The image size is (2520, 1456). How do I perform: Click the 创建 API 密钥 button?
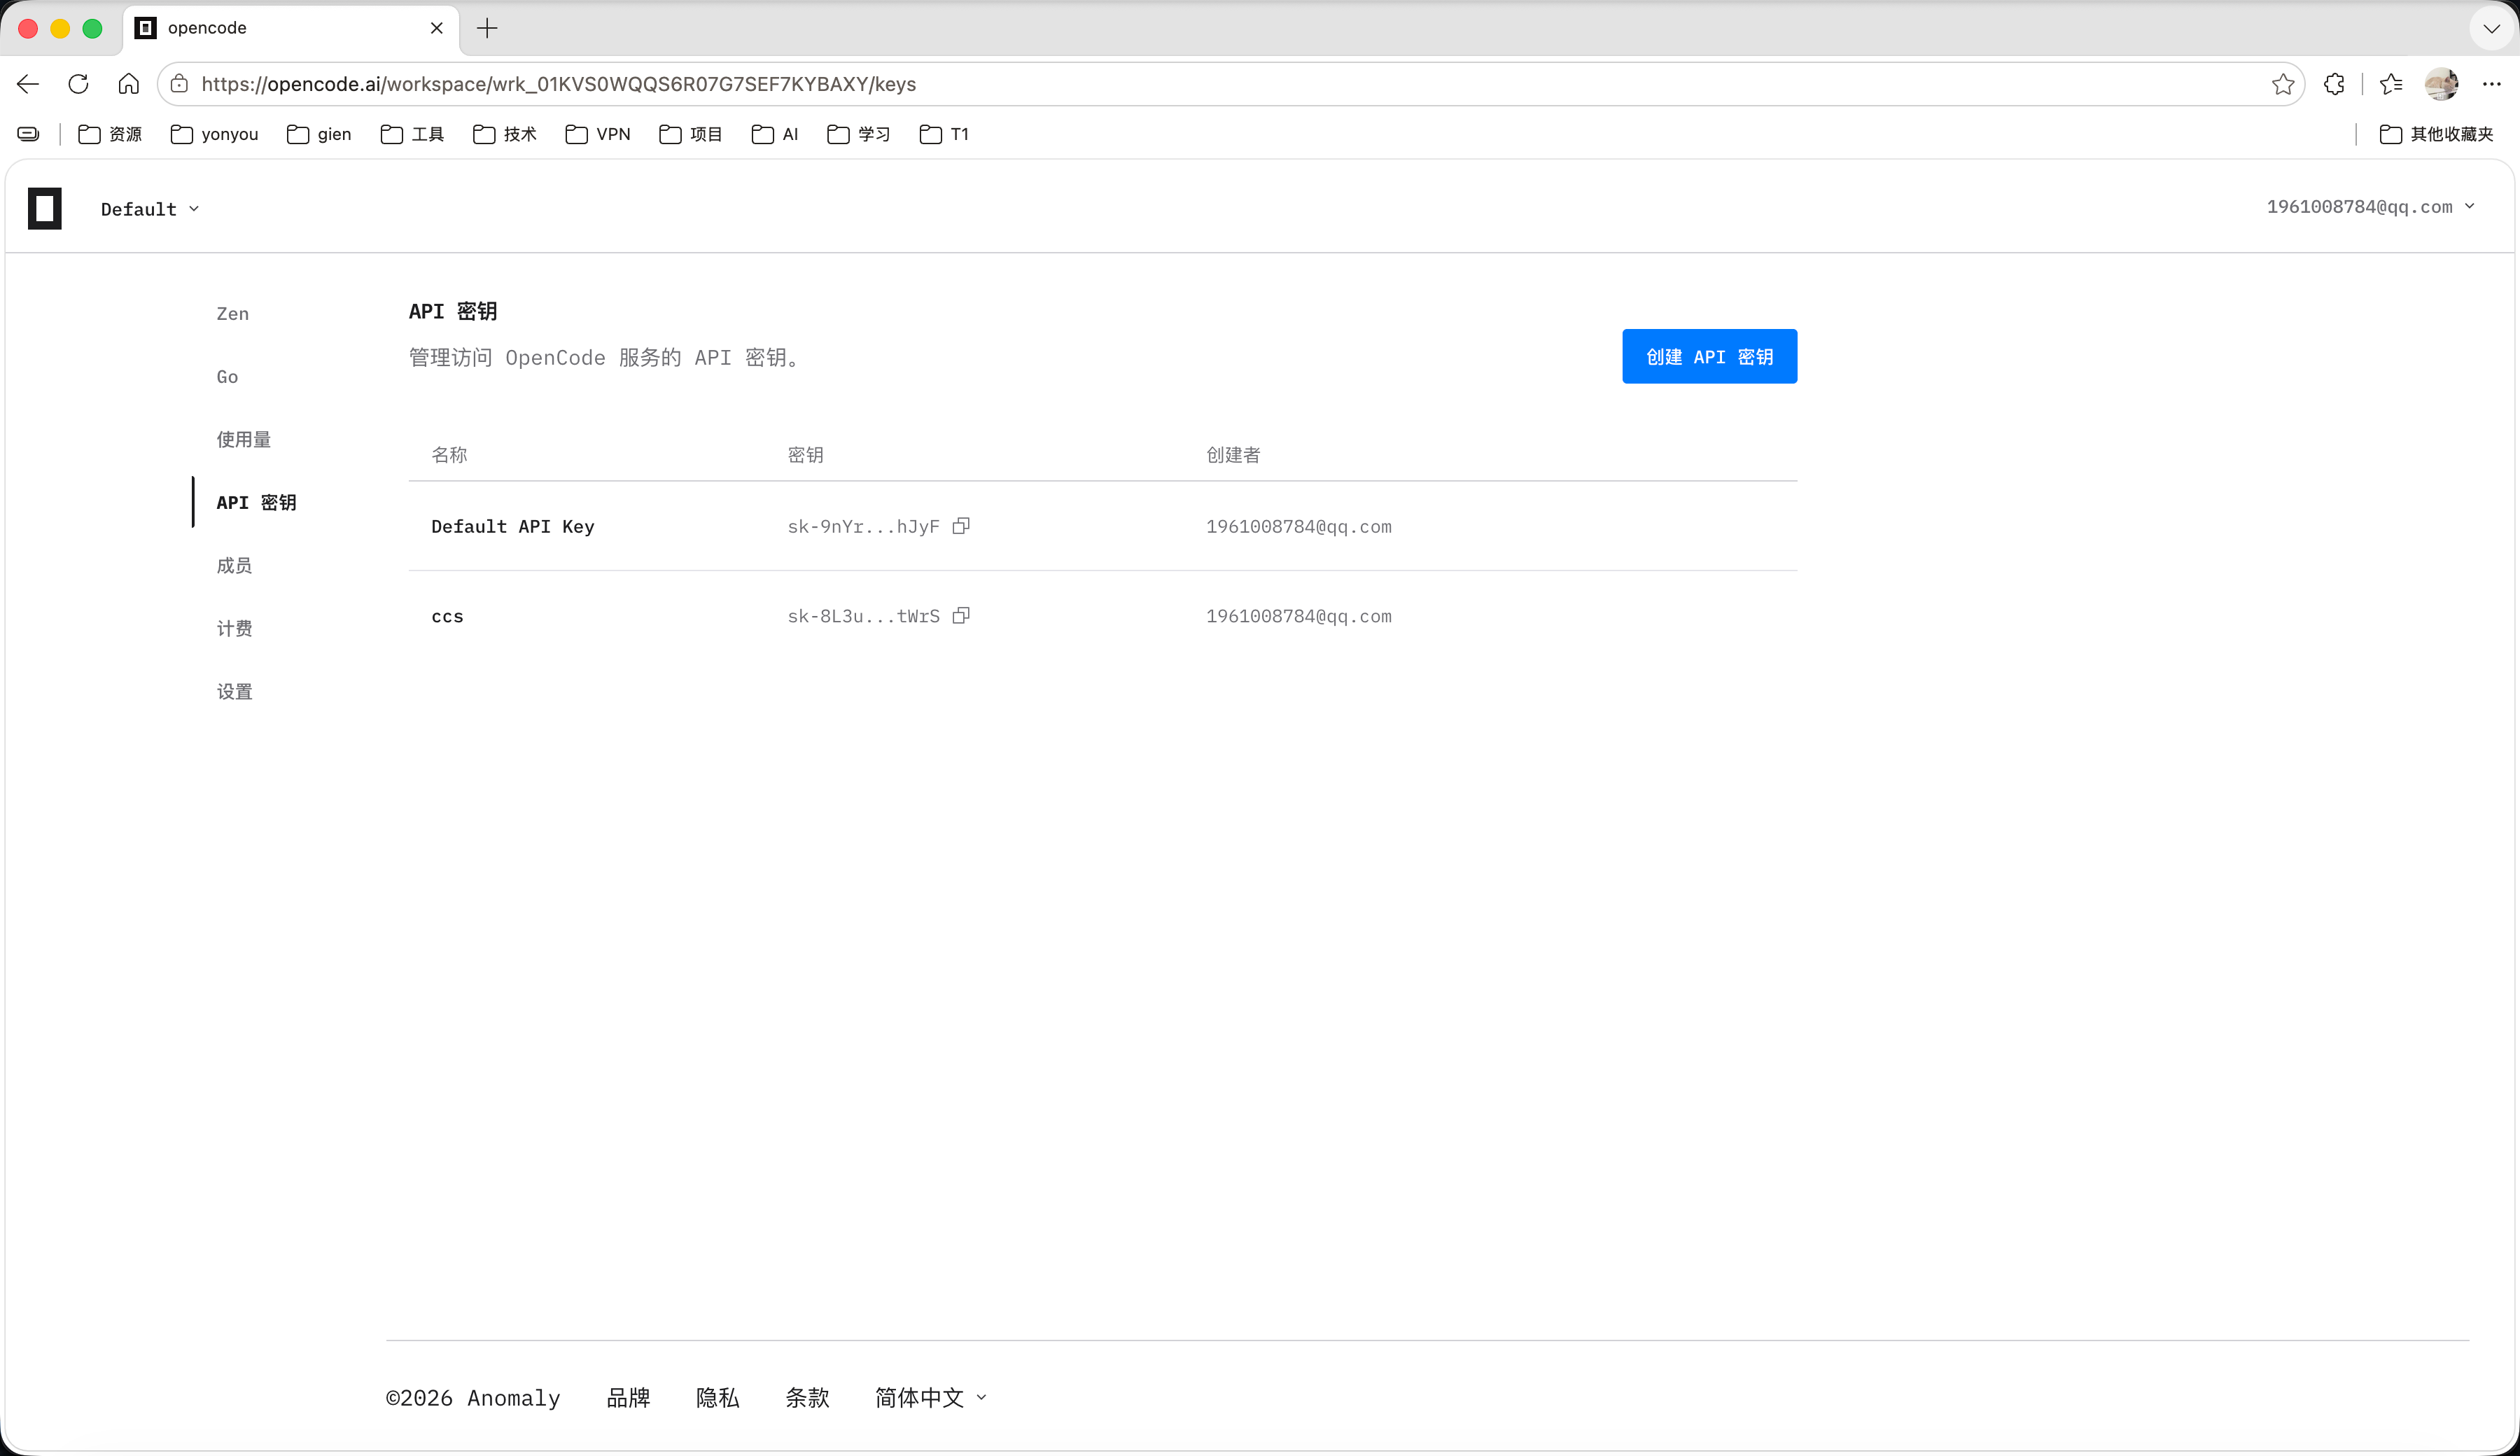tap(1709, 356)
